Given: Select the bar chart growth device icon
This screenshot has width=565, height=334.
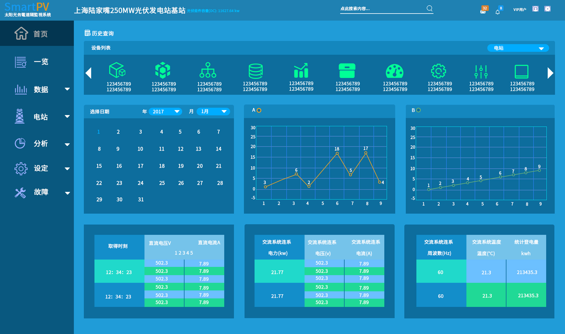Looking at the screenshot, I should pyautogui.click(x=301, y=70).
